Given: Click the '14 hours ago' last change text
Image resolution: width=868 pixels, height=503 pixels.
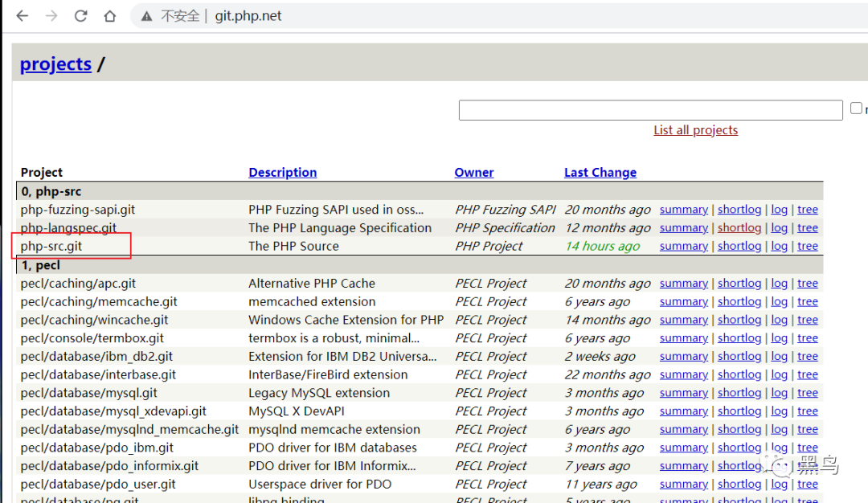Looking at the screenshot, I should (x=602, y=246).
